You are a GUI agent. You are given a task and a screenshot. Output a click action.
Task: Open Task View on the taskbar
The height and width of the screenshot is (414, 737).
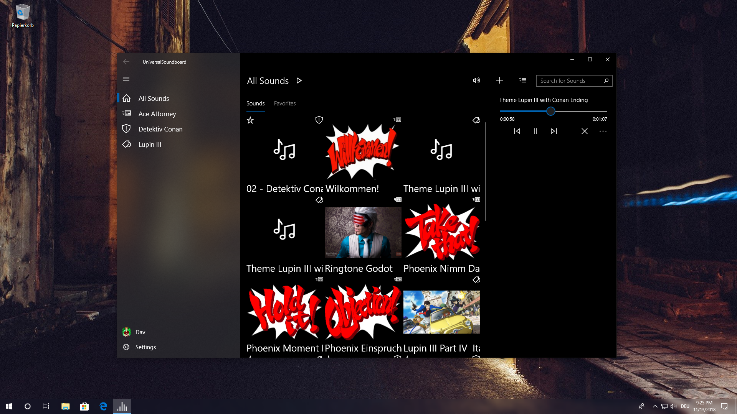46,406
